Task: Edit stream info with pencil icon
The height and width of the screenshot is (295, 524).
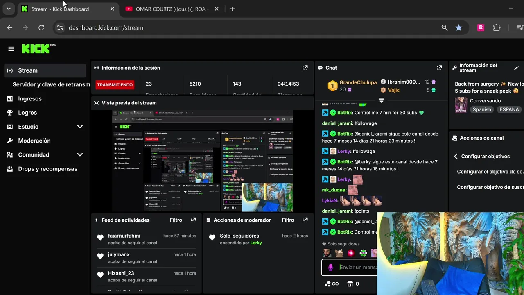Action: tap(516, 68)
